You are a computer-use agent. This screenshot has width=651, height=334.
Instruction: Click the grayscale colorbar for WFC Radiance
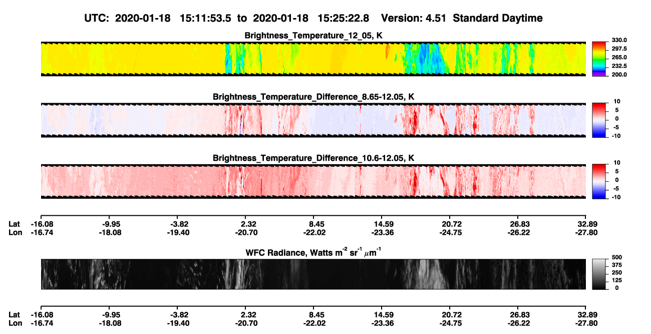click(598, 274)
